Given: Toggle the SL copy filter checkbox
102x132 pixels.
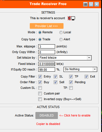Looking at the screenshot, I should point(55,77).
